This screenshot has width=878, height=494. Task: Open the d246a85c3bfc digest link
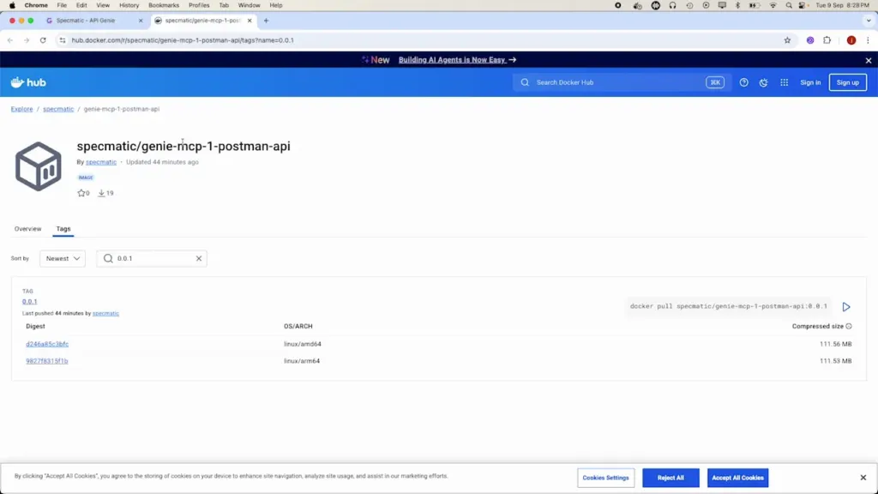click(x=47, y=344)
